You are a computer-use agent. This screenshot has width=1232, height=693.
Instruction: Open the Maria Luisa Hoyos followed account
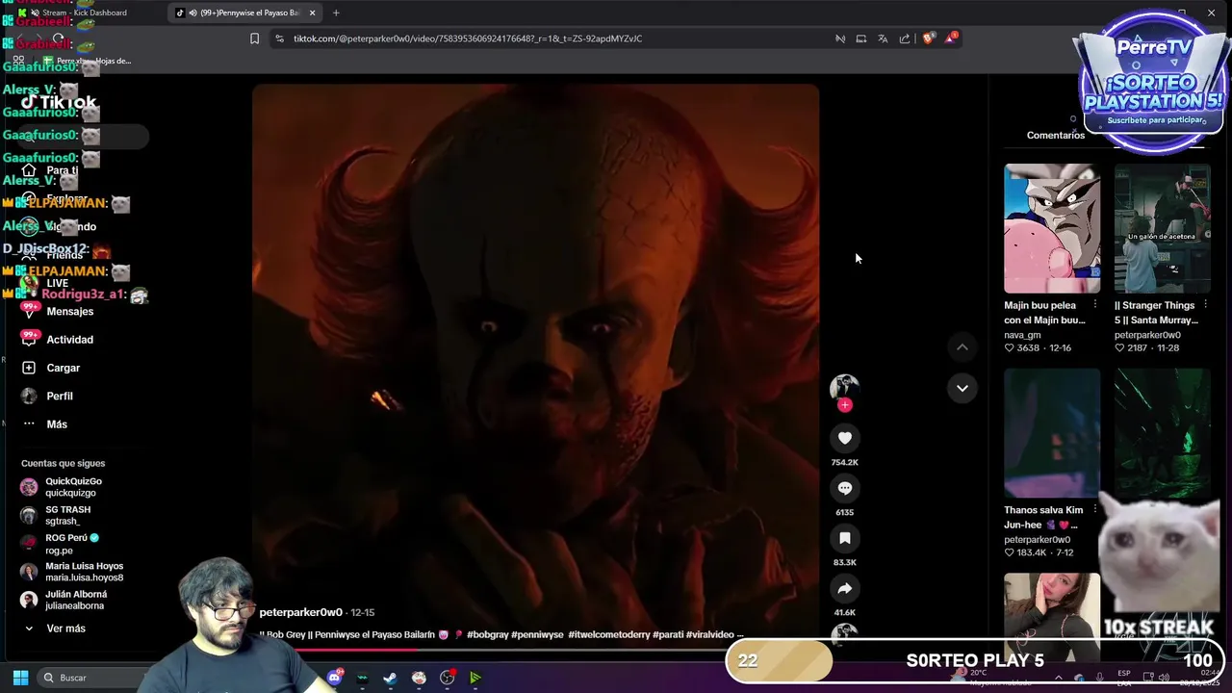click(x=72, y=572)
